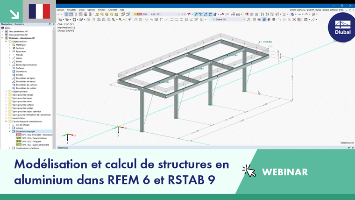Select Lignes in navigator tree
Viewport: 355px width, 200px height.
(19, 58)
